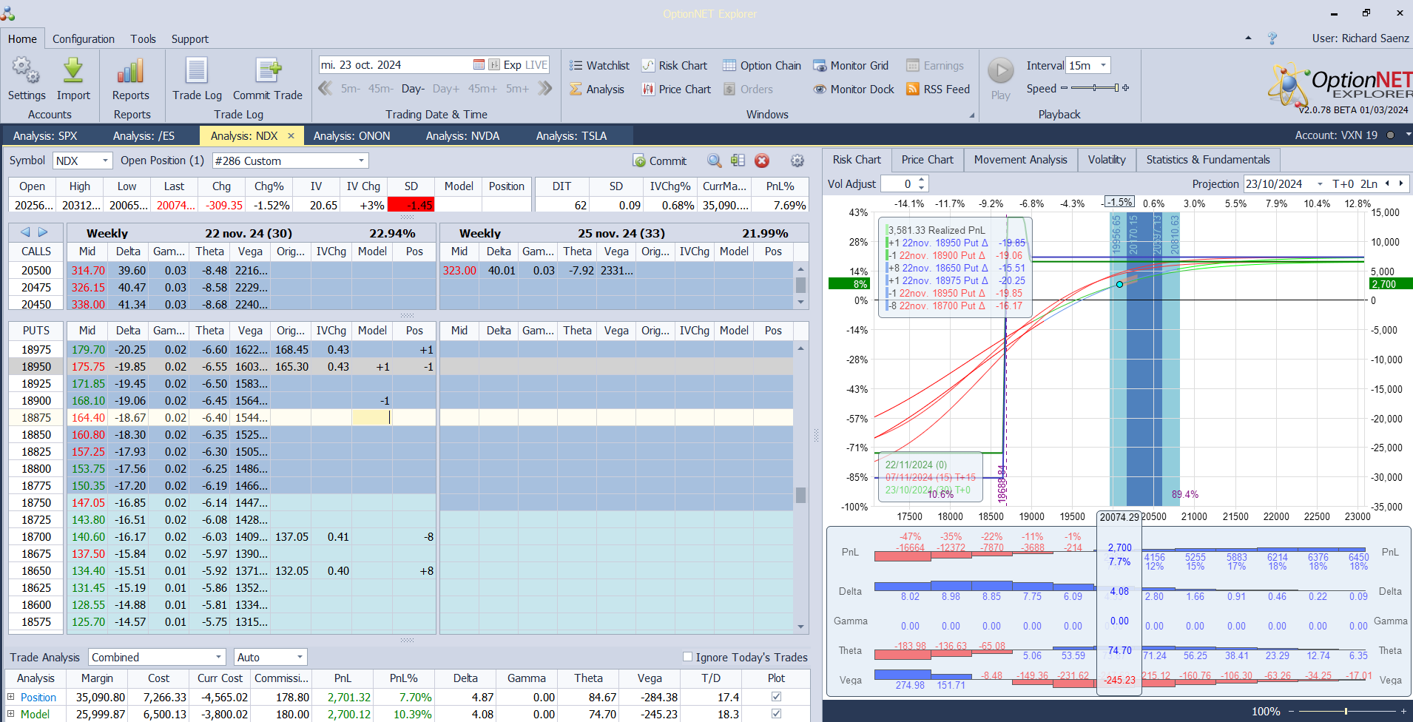Click the help question mark icon
Screen dimensions: 1413x722
1272,38
